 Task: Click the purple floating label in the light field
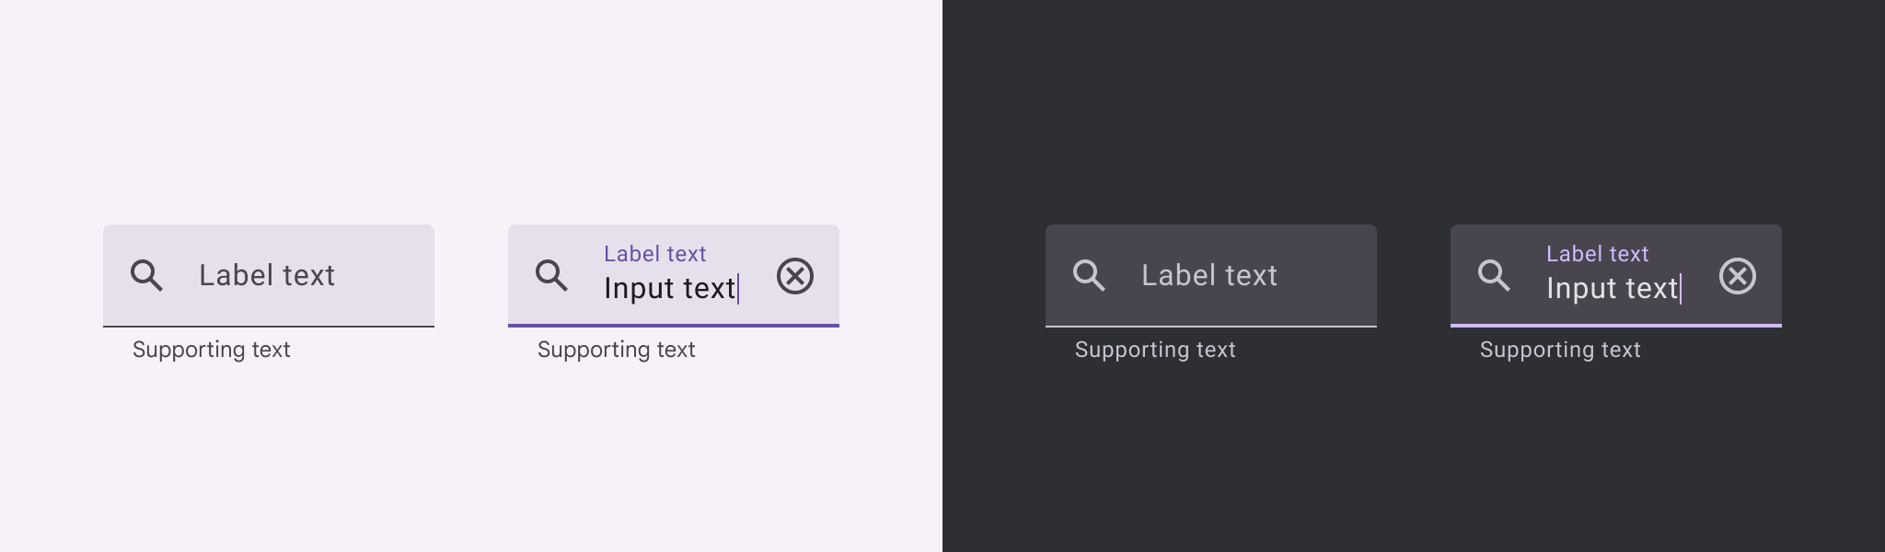pos(654,254)
